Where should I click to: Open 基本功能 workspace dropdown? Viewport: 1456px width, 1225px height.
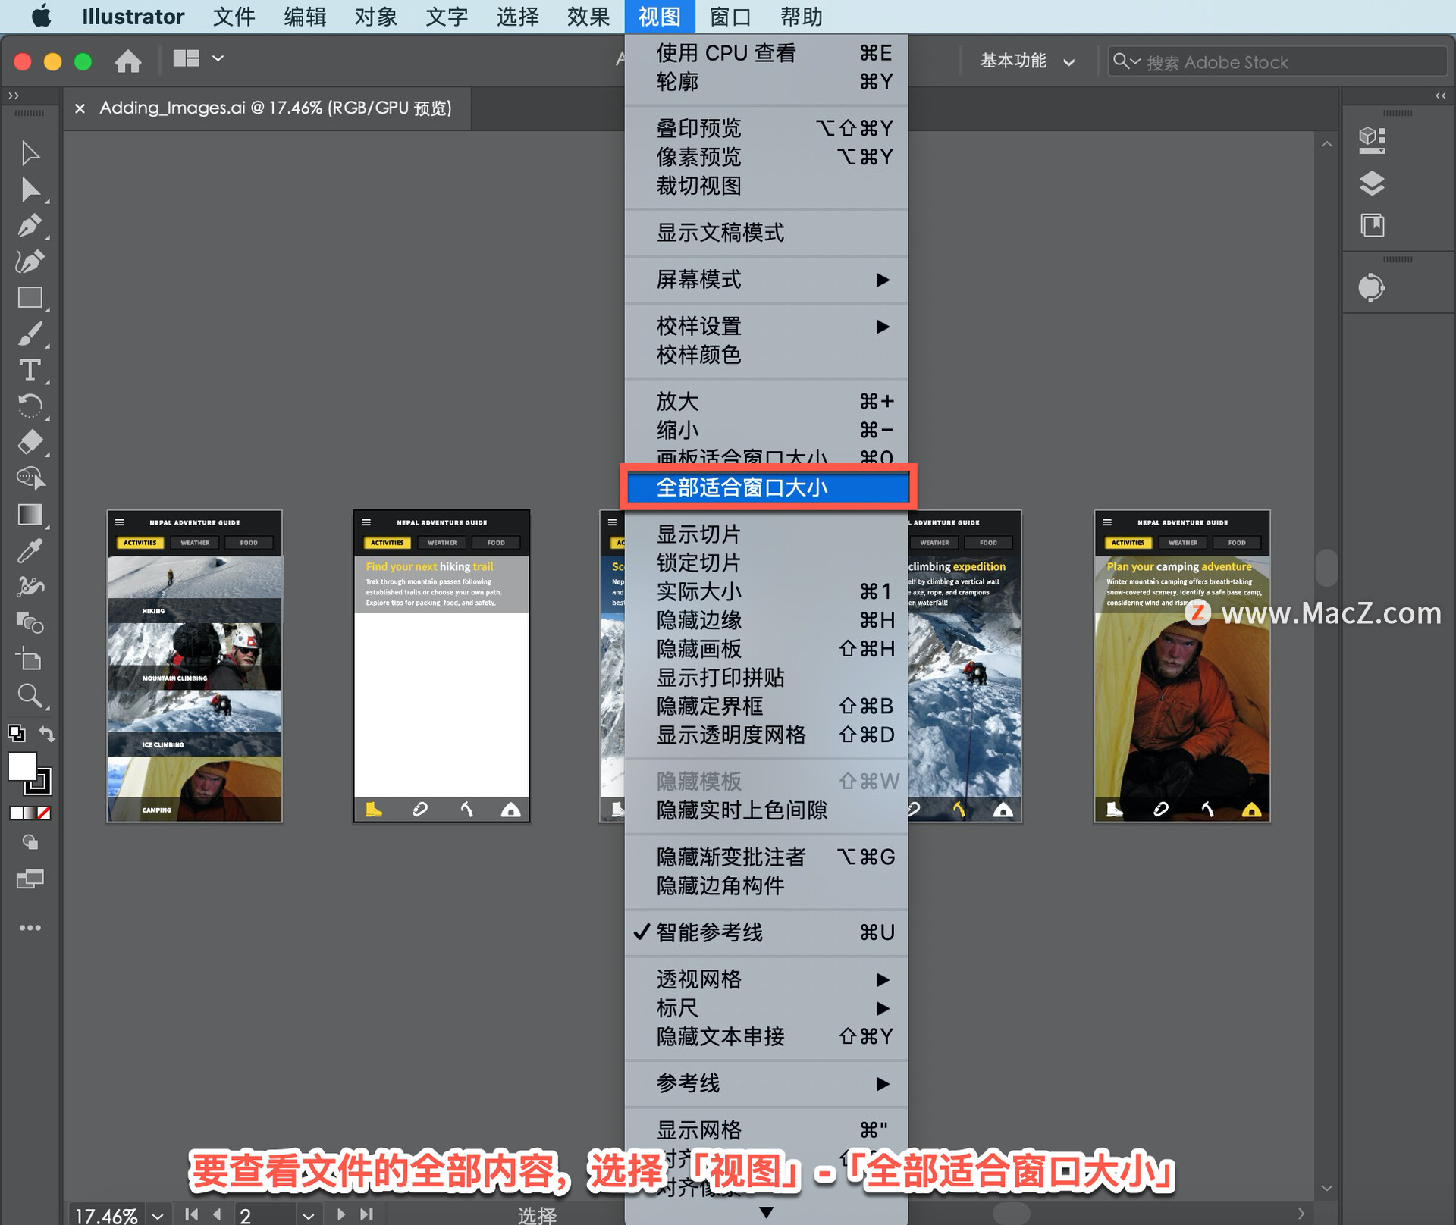[1028, 61]
